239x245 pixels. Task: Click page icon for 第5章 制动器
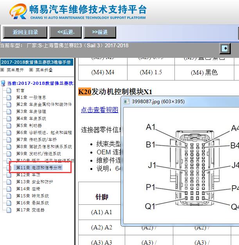point(9,125)
